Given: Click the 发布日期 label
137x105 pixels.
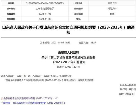Looking at the screenshot, I should pos(11,19).
